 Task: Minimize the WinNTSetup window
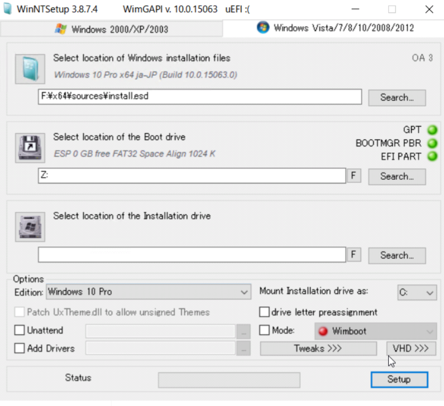click(355, 9)
